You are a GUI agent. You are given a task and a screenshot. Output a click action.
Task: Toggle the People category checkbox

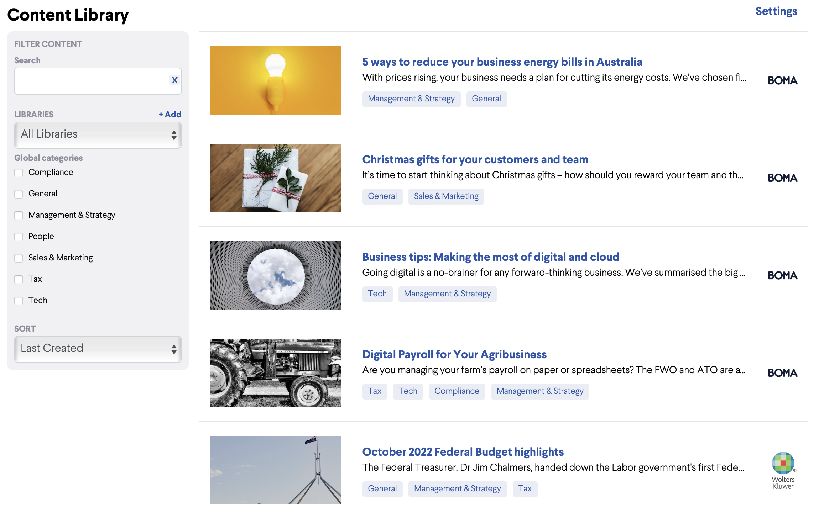19,237
